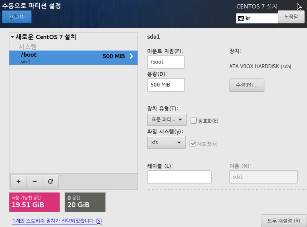
Task: Remove the selected partition using the minus icon
Action: pyautogui.click(x=34, y=181)
